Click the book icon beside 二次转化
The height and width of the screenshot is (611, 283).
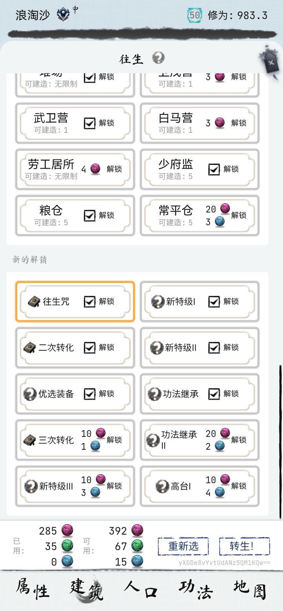coord(30,348)
